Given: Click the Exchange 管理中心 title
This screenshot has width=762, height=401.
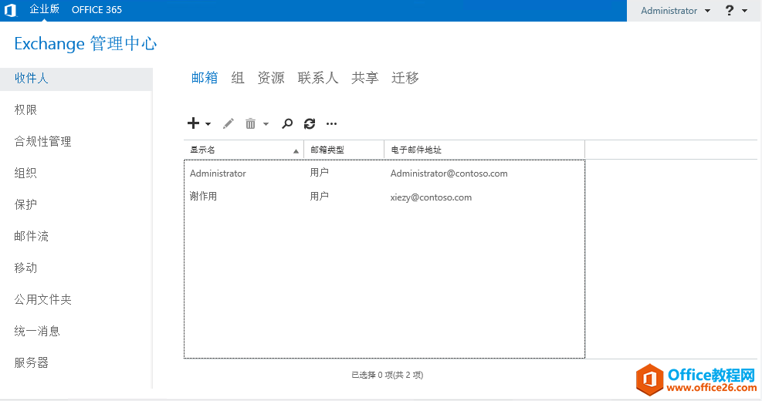Looking at the screenshot, I should (86, 44).
